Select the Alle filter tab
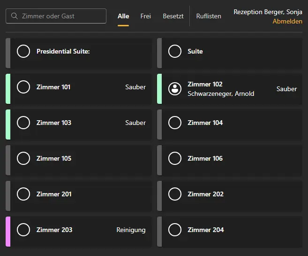This screenshot has width=308, height=256. click(123, 16)
